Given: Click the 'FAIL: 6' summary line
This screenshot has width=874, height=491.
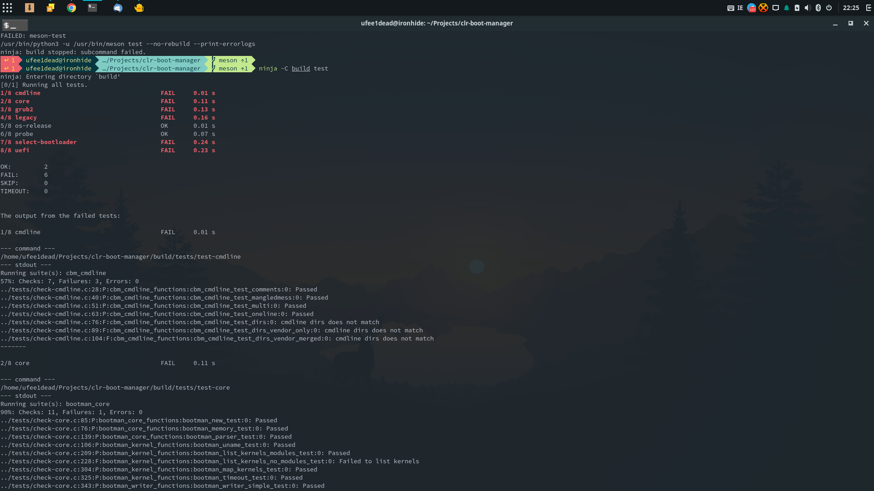Looking at the screenshot, I should (24, 175).
